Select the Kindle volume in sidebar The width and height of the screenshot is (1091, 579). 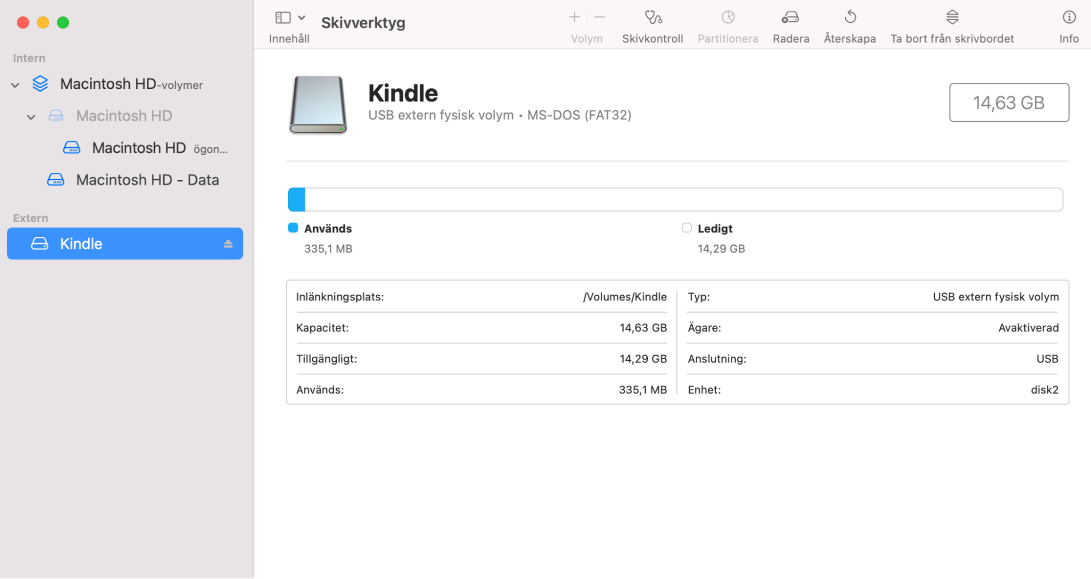click(x=125, y=243)
